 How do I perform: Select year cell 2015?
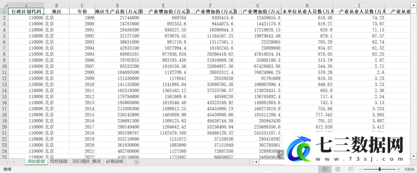pos(82,114)
